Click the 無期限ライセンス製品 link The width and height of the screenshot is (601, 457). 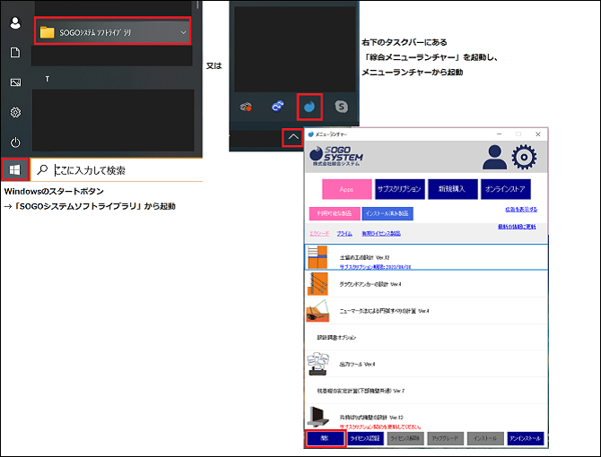click(381, 234)
